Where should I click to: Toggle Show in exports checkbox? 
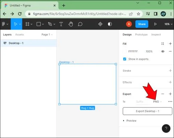tap(125, 59)
